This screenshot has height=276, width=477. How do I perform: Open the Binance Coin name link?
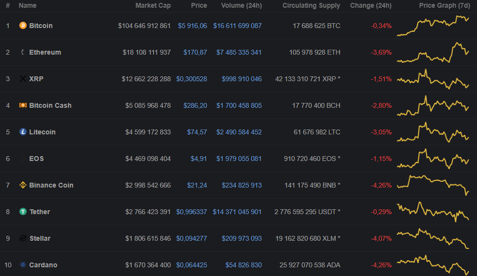click(51, 185)
